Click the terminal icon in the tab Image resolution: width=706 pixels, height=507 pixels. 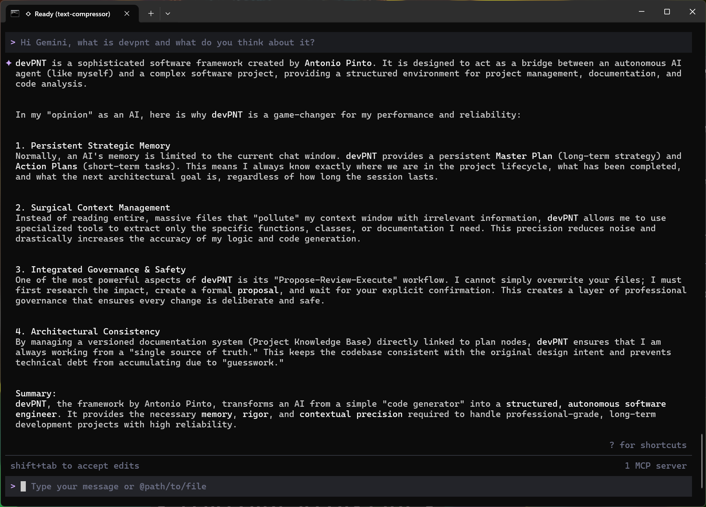click(15, 14)
